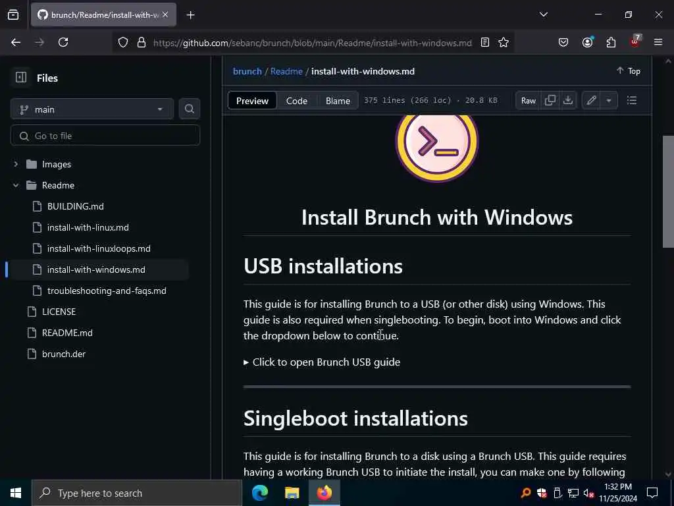
Task: List all tabs dropdown arrow
Action: (x=543, y=14)
